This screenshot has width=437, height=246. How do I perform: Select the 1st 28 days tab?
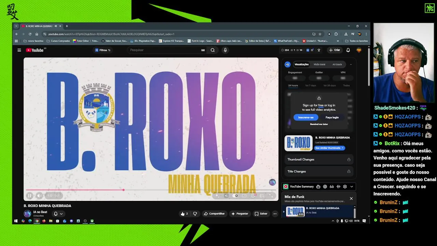329,85
